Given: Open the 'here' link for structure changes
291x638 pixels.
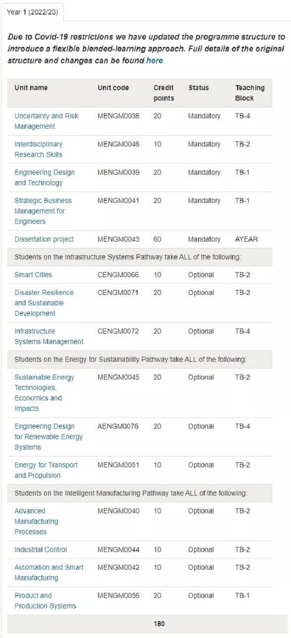Looking at the screenshot, I should pyautogui.click(x=154, y=60).
